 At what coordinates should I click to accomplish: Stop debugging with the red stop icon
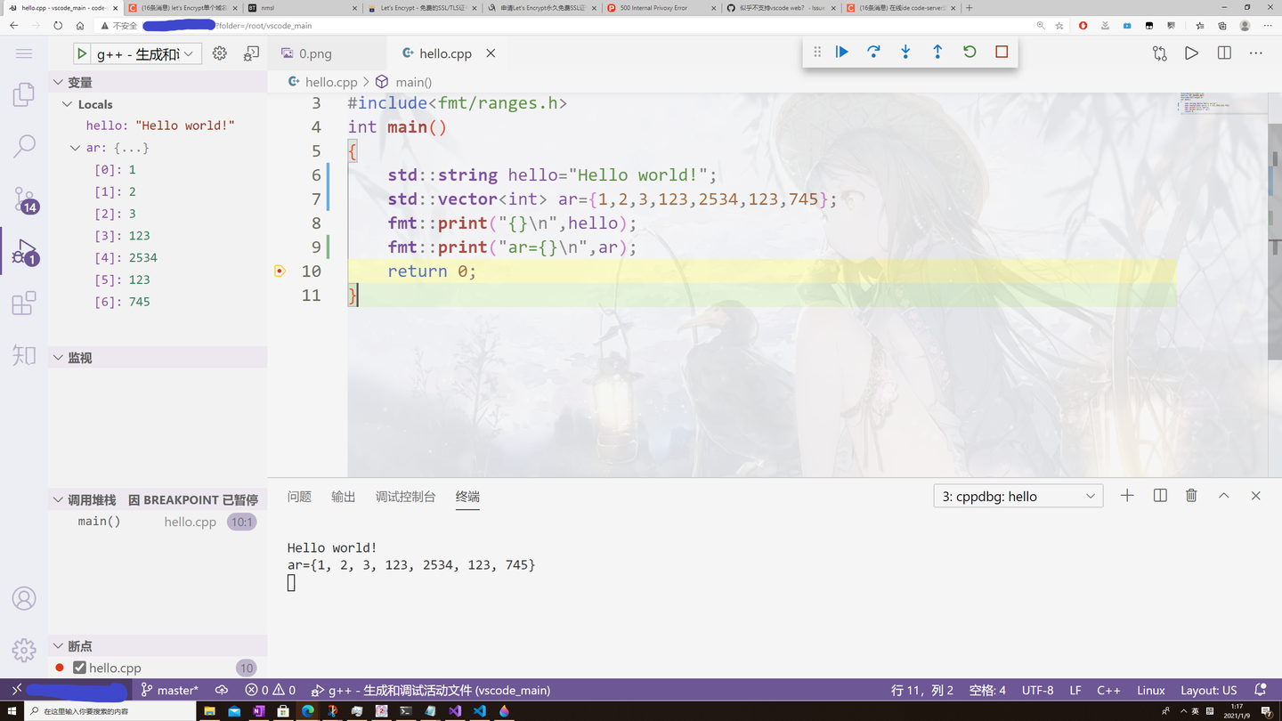1001,52
